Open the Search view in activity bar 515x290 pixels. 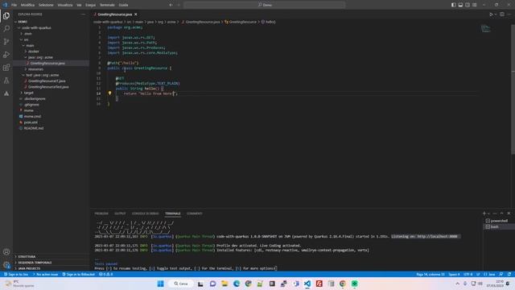tap(6, 29)
